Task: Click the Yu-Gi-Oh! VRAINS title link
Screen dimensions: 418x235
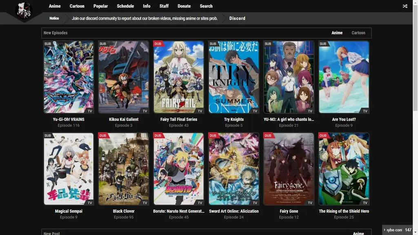Action: 69,120
